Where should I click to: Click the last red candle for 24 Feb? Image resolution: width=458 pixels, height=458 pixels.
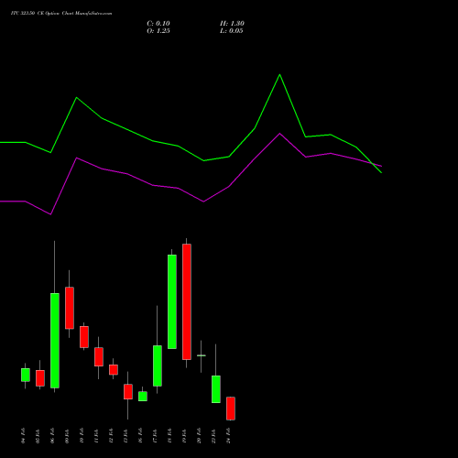tap(231, 409)
